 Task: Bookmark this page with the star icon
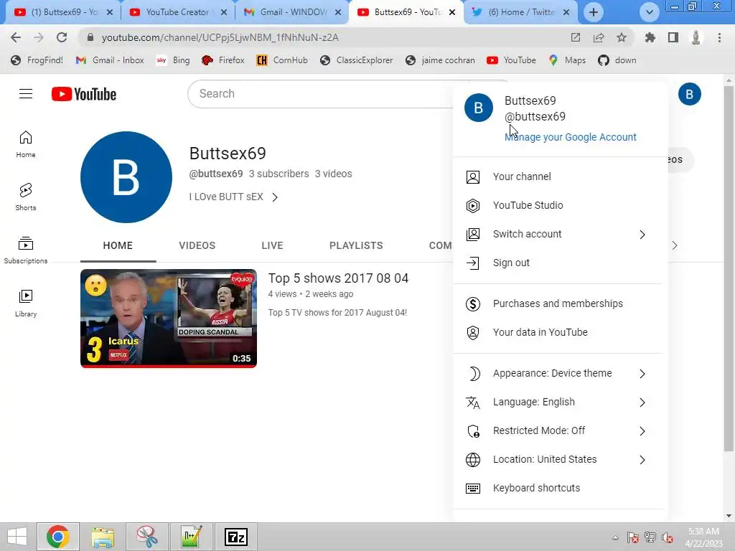tap(622, 37)
